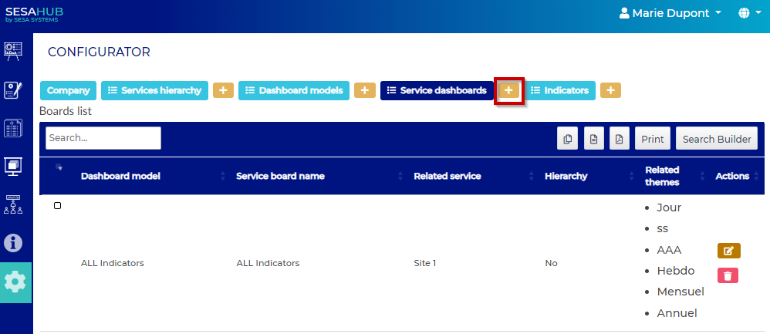Screen dimensions: 770x334
Task: Open the information icon in sidebar
Action: pyautogui.click(x=13, y=243)
